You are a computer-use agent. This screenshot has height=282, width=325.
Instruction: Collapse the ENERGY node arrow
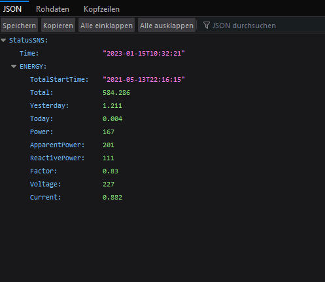(14, 66)
